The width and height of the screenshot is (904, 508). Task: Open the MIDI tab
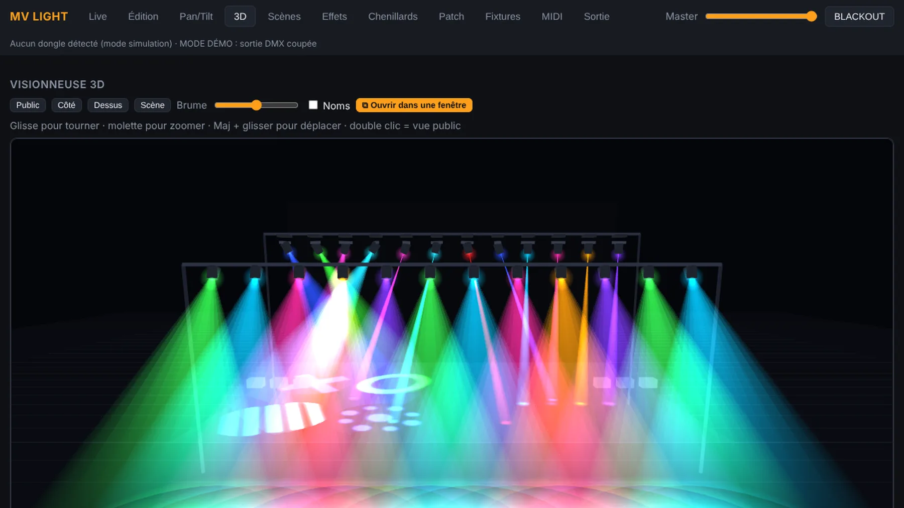[552, 17]
